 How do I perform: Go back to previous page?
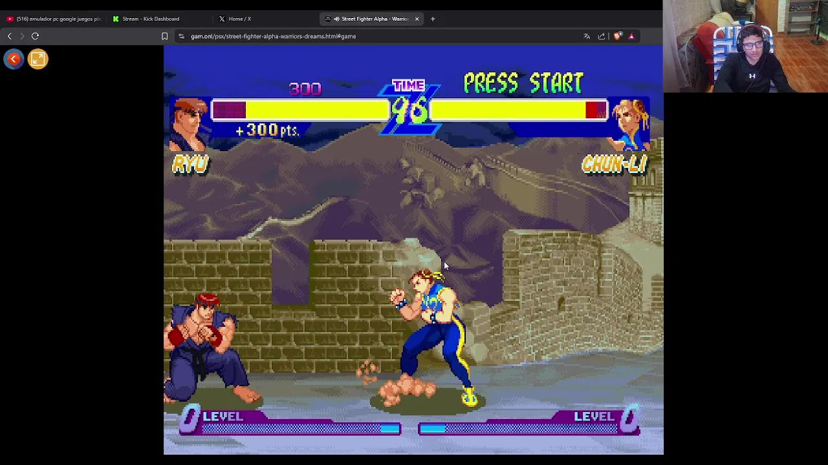click(x=10, y=36)
